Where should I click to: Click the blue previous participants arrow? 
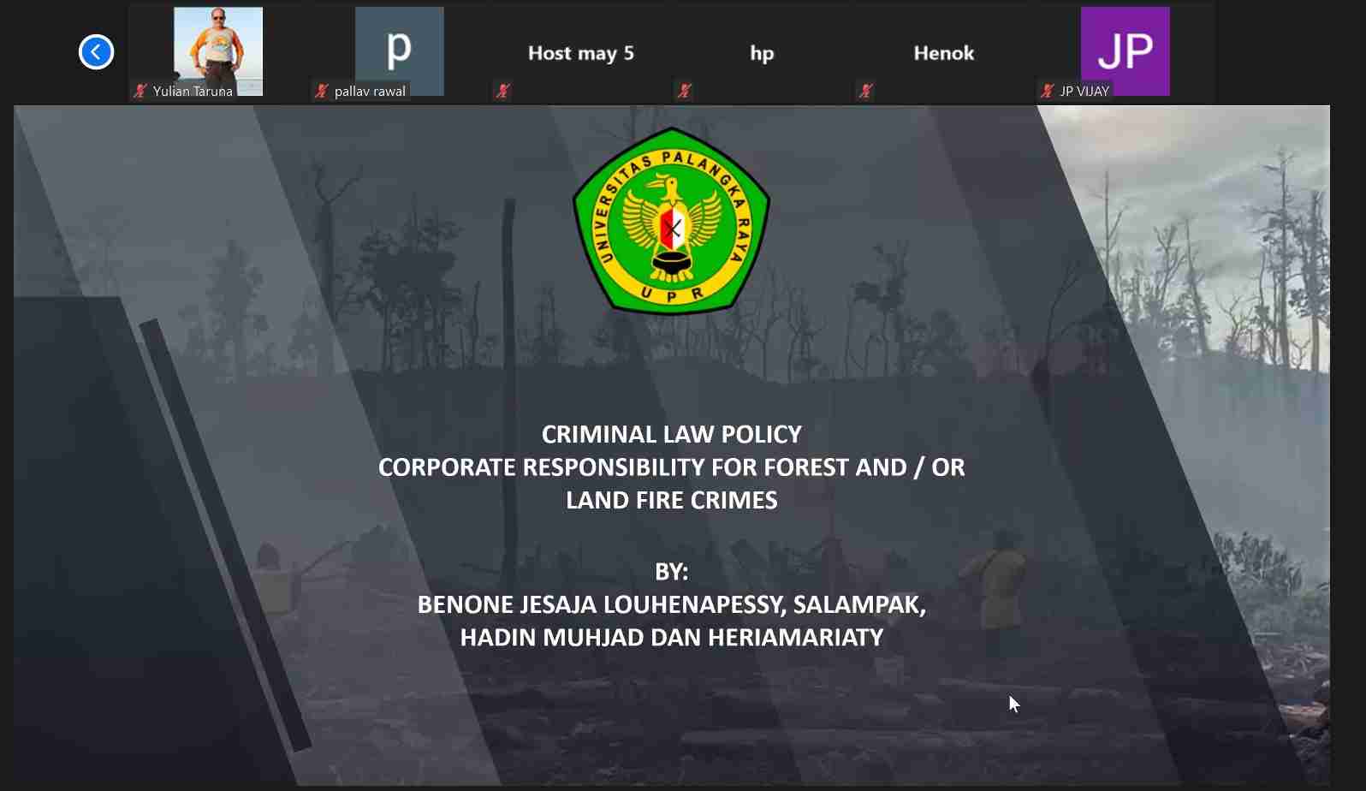tap(96, 52)
